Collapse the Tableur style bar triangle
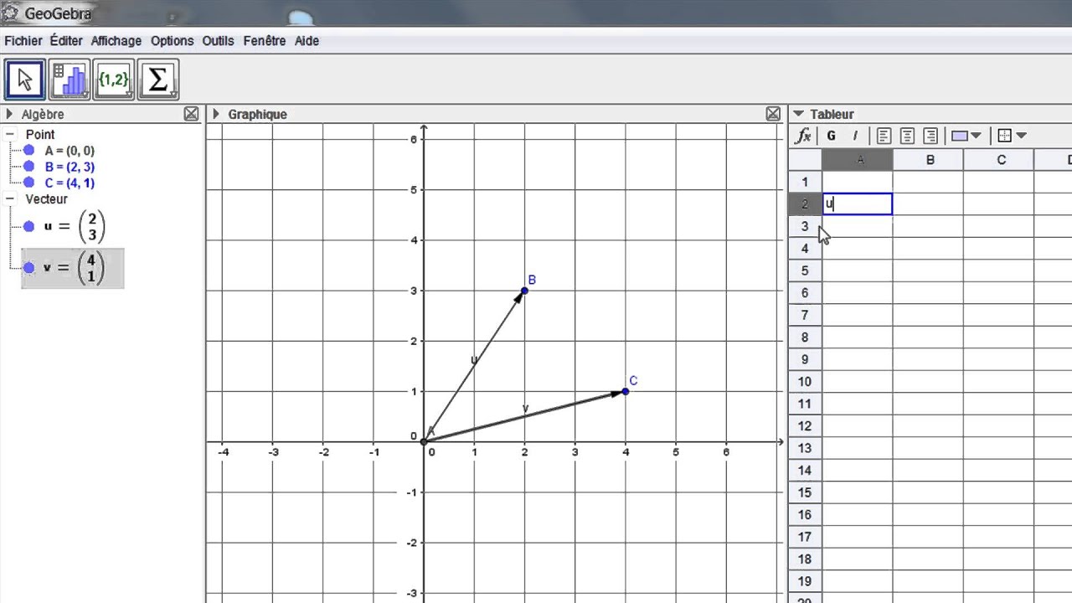The image size is (1072, 603). [798, 114]
